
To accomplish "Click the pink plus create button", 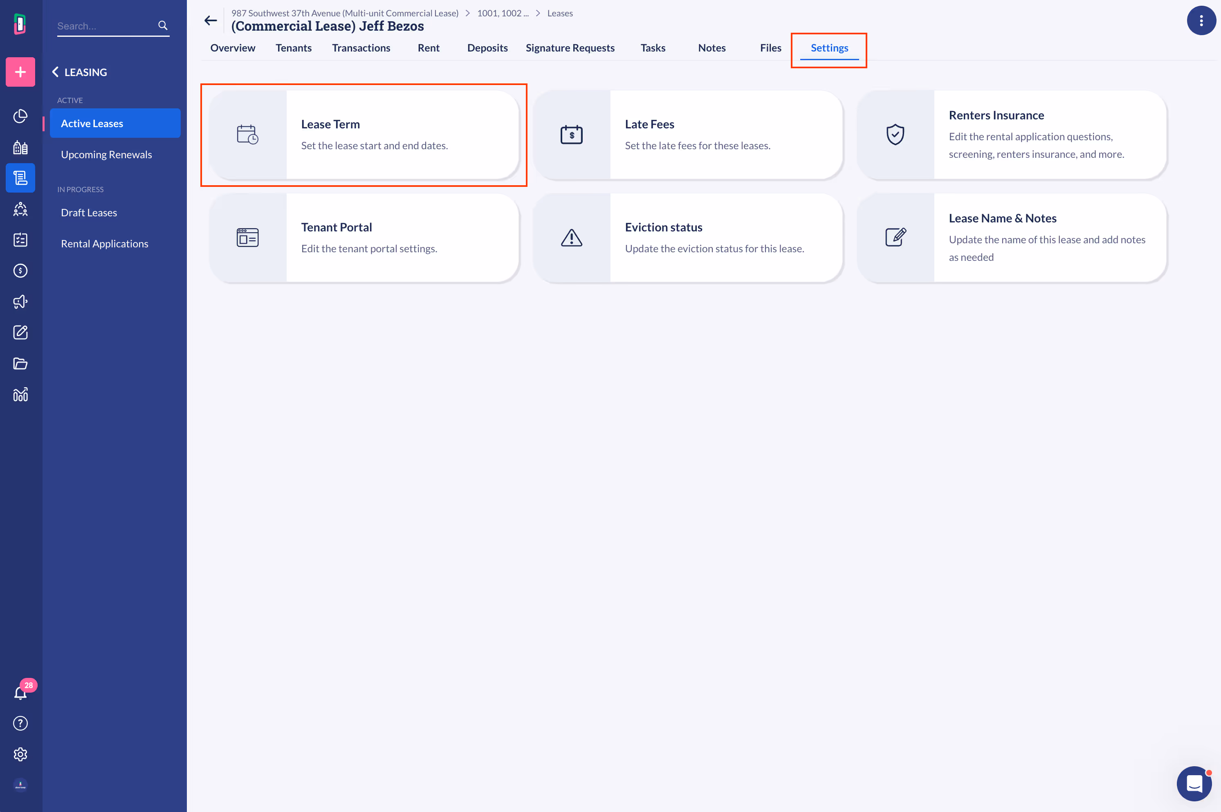I will [20, 72].
